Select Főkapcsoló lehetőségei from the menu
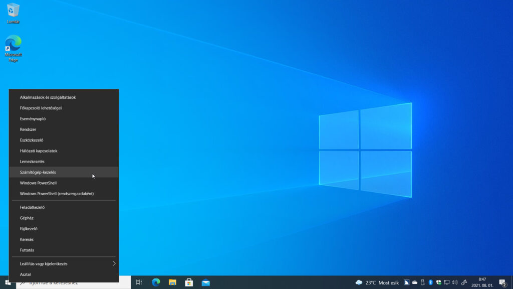 point(64,108)
